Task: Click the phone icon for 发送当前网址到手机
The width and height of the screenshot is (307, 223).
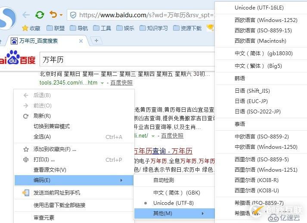Action: tap(26, 193)
